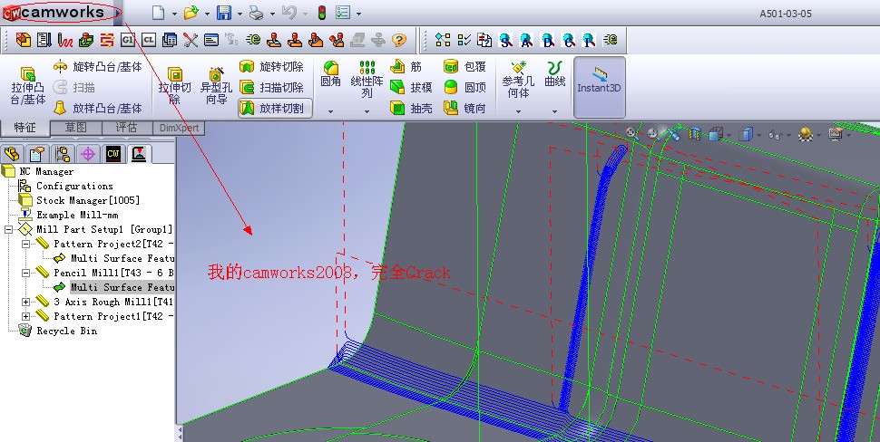The image size is (880, 442).
Task: Click the G1 post process icon
Action: pyautogui.click(x=128, y=40)
